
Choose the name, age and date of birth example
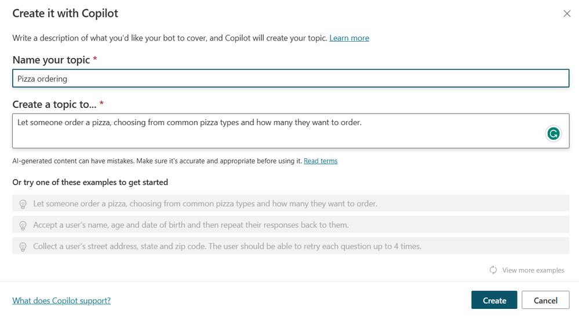coord(191,225)
